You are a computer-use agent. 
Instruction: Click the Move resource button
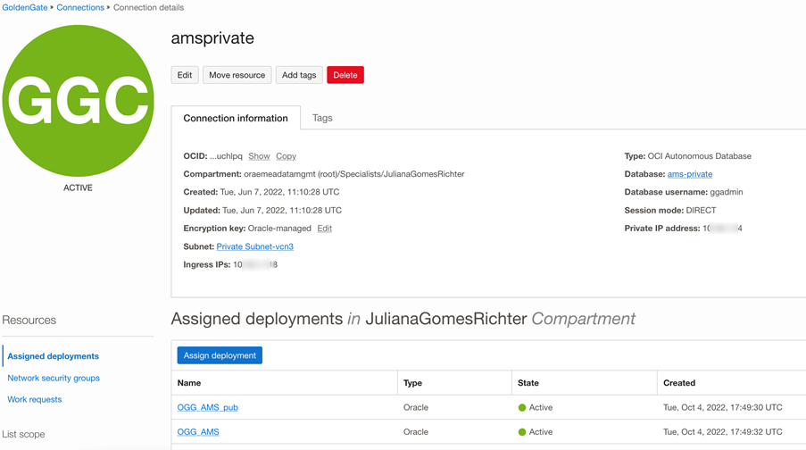pyautogui.click(x=237, y=75)
